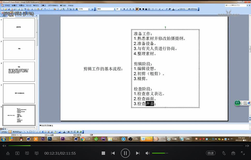This screenshot has height=160, width=251.
Task: Click the Select Objects arrow tool
Action: [10, 132]
